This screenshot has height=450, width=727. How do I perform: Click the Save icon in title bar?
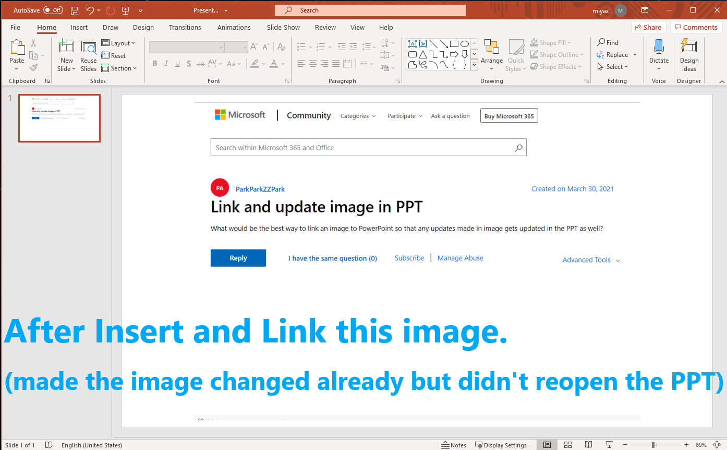point(75,10)
